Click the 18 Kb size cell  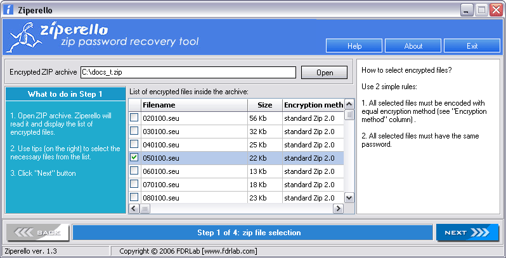265,185
